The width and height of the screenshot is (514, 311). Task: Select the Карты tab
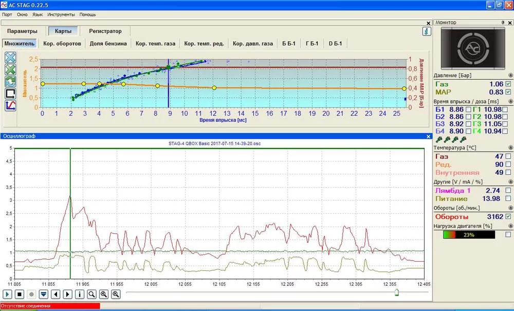coord(63,31)
